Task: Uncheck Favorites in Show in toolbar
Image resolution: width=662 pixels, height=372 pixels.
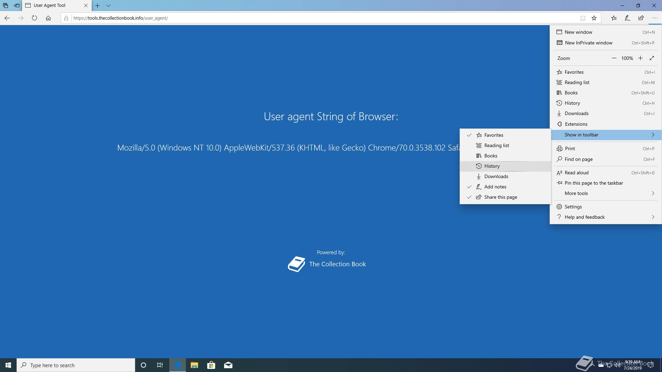Action: click(493, 135)
